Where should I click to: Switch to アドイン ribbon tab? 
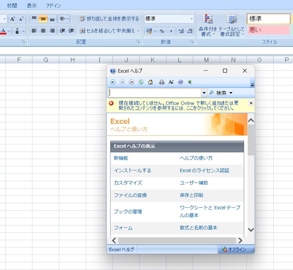point(54,5)
